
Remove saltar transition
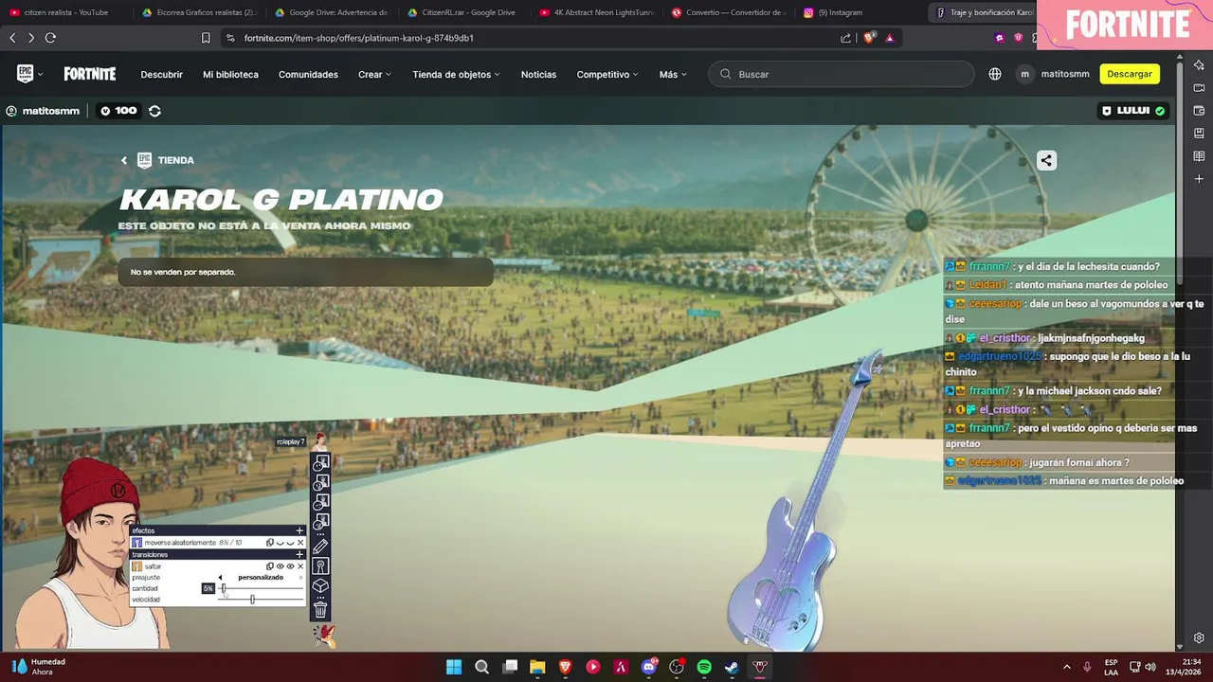pyautogui.click(x=300, y=566)
